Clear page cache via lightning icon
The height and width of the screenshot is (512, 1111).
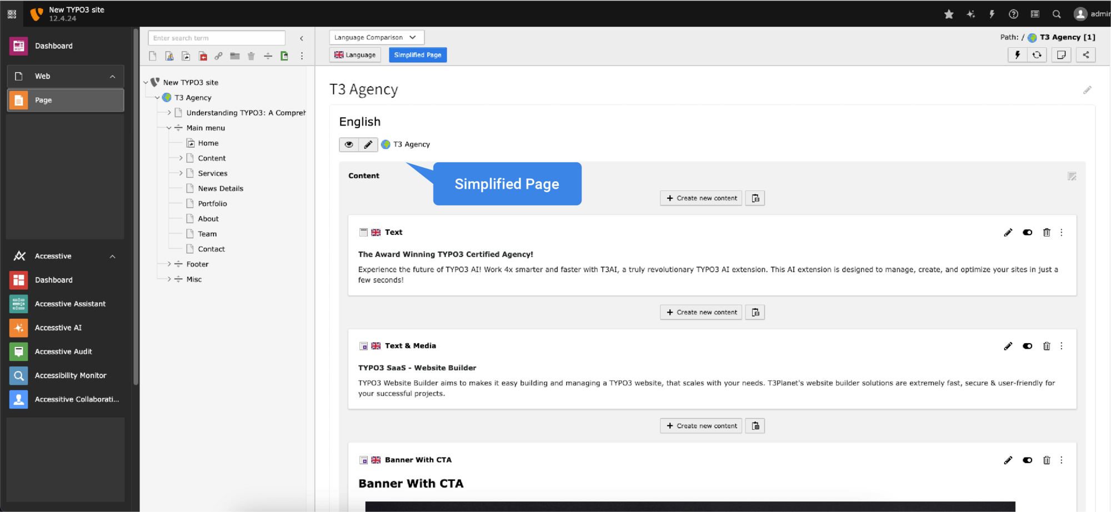pos(1018,55)
